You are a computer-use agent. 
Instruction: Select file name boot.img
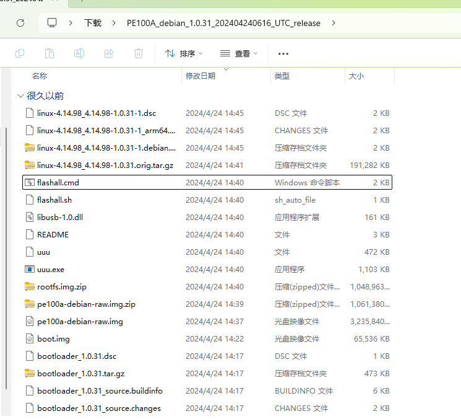pyautogui.click(x=53, y=339)
